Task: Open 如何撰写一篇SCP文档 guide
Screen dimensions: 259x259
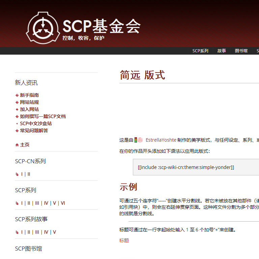Action: (x=43, y=116)
